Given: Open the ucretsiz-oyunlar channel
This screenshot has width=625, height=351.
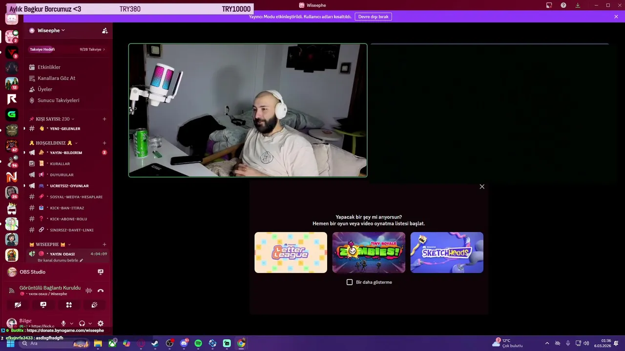Looking at the screenshot, I should pyautogui.click(x=68, y=186).
